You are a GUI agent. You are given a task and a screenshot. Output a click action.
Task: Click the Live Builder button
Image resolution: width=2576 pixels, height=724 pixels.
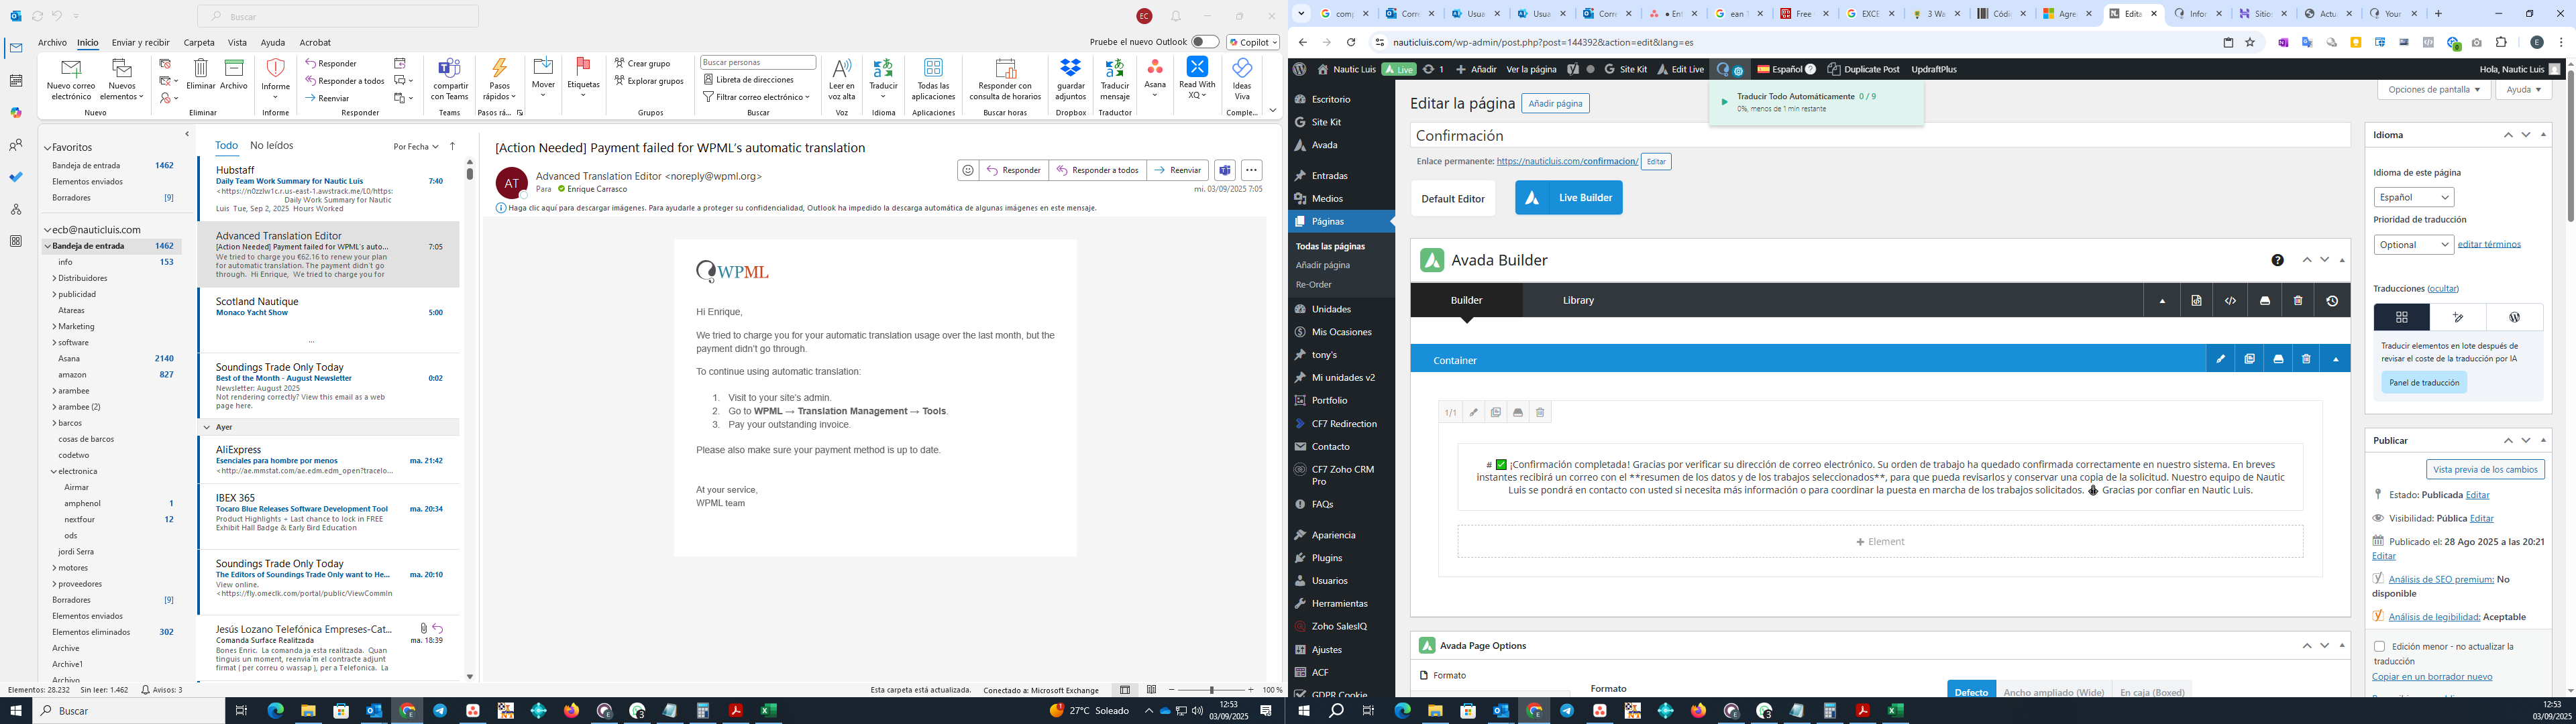coord(1568,198)
